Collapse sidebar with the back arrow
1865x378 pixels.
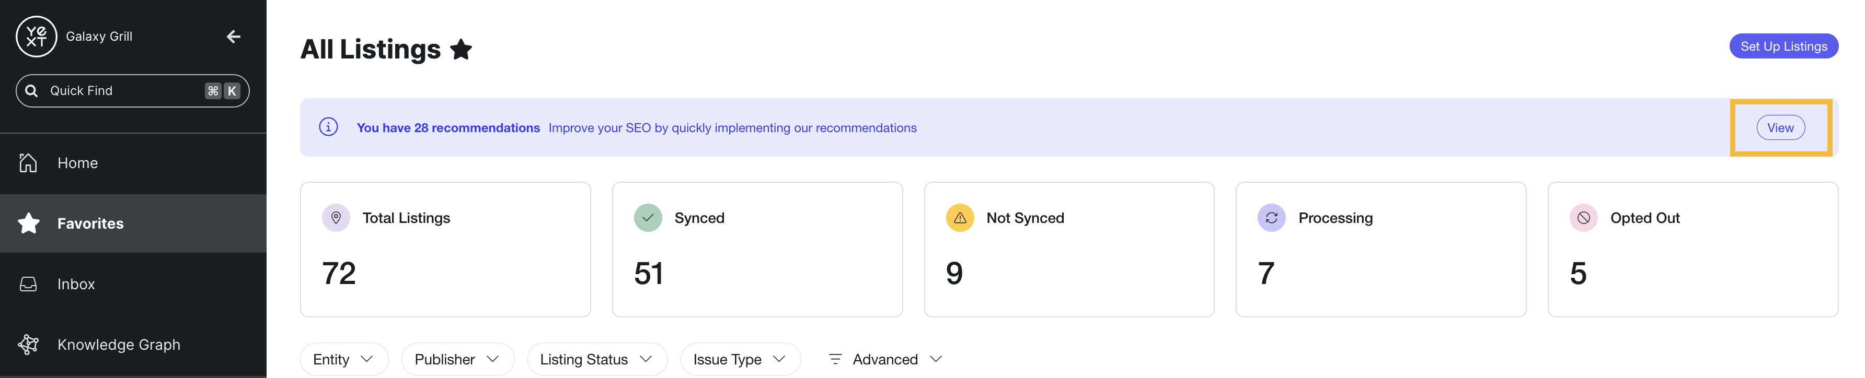[x=233, y=36]
